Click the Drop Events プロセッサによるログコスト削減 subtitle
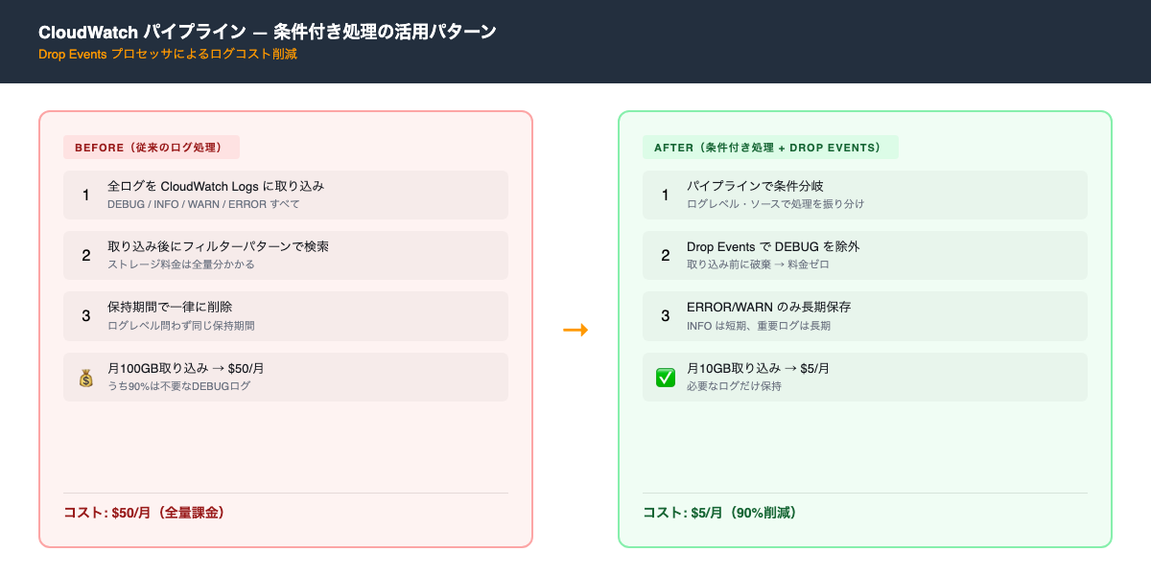The height and width of the screenshot is (575, 1151). [170, 56]
